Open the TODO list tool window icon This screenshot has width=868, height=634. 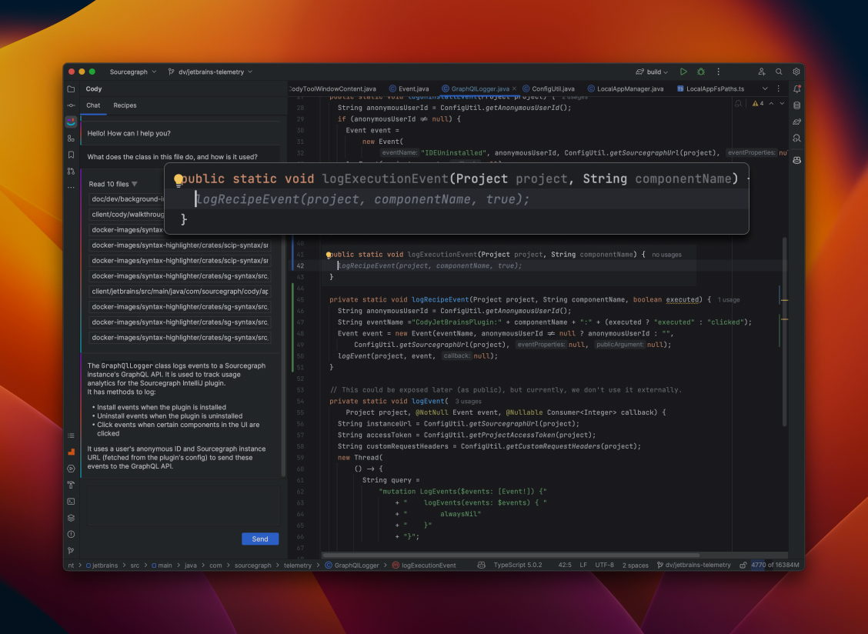[71, 435]
